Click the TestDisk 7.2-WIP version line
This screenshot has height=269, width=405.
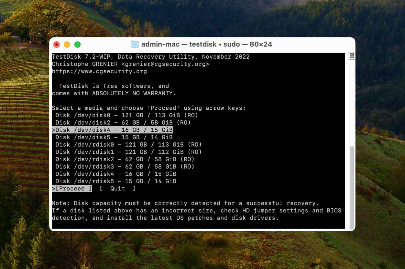pyautogui.click(x=151, y=57)
